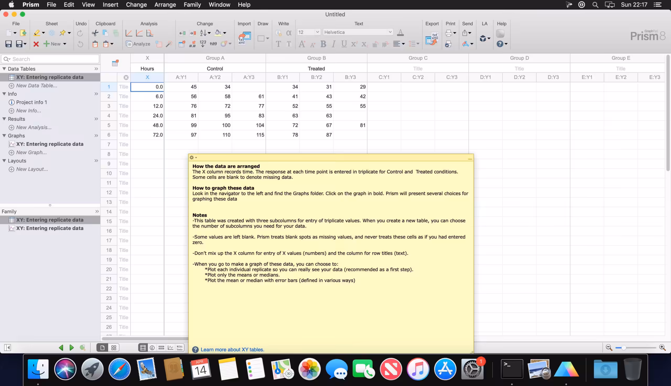Click the zoom slider handle
The height and width of the screenshot is (386, 671).
pyautogui.click(x=624, y=347)
